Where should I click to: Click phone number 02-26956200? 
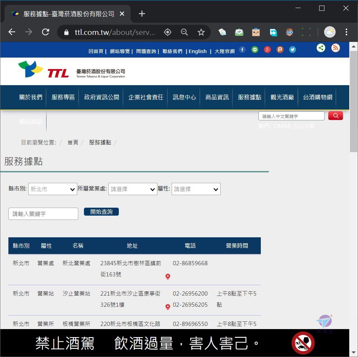190,293
